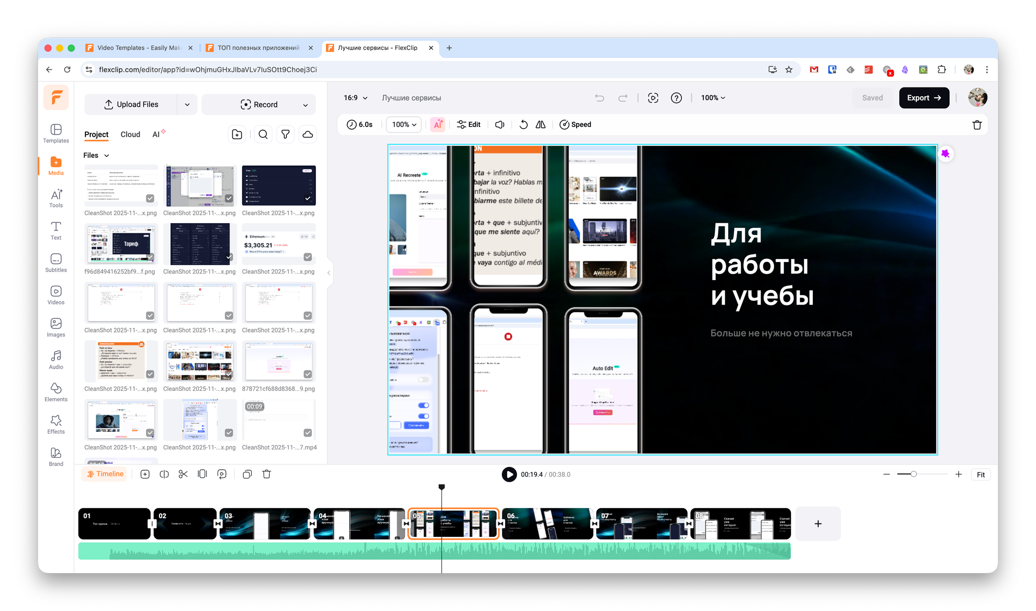Expand the Files section chevron

(x=107, y=155)
